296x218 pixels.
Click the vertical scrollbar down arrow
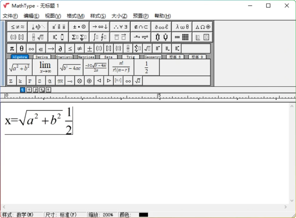click(x=292, y=200)
